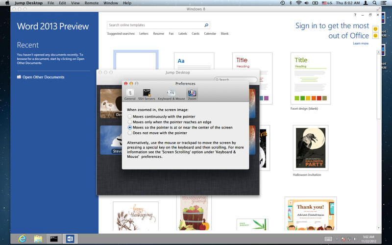Select the Halloween invitation template

(x=311, y=148)
